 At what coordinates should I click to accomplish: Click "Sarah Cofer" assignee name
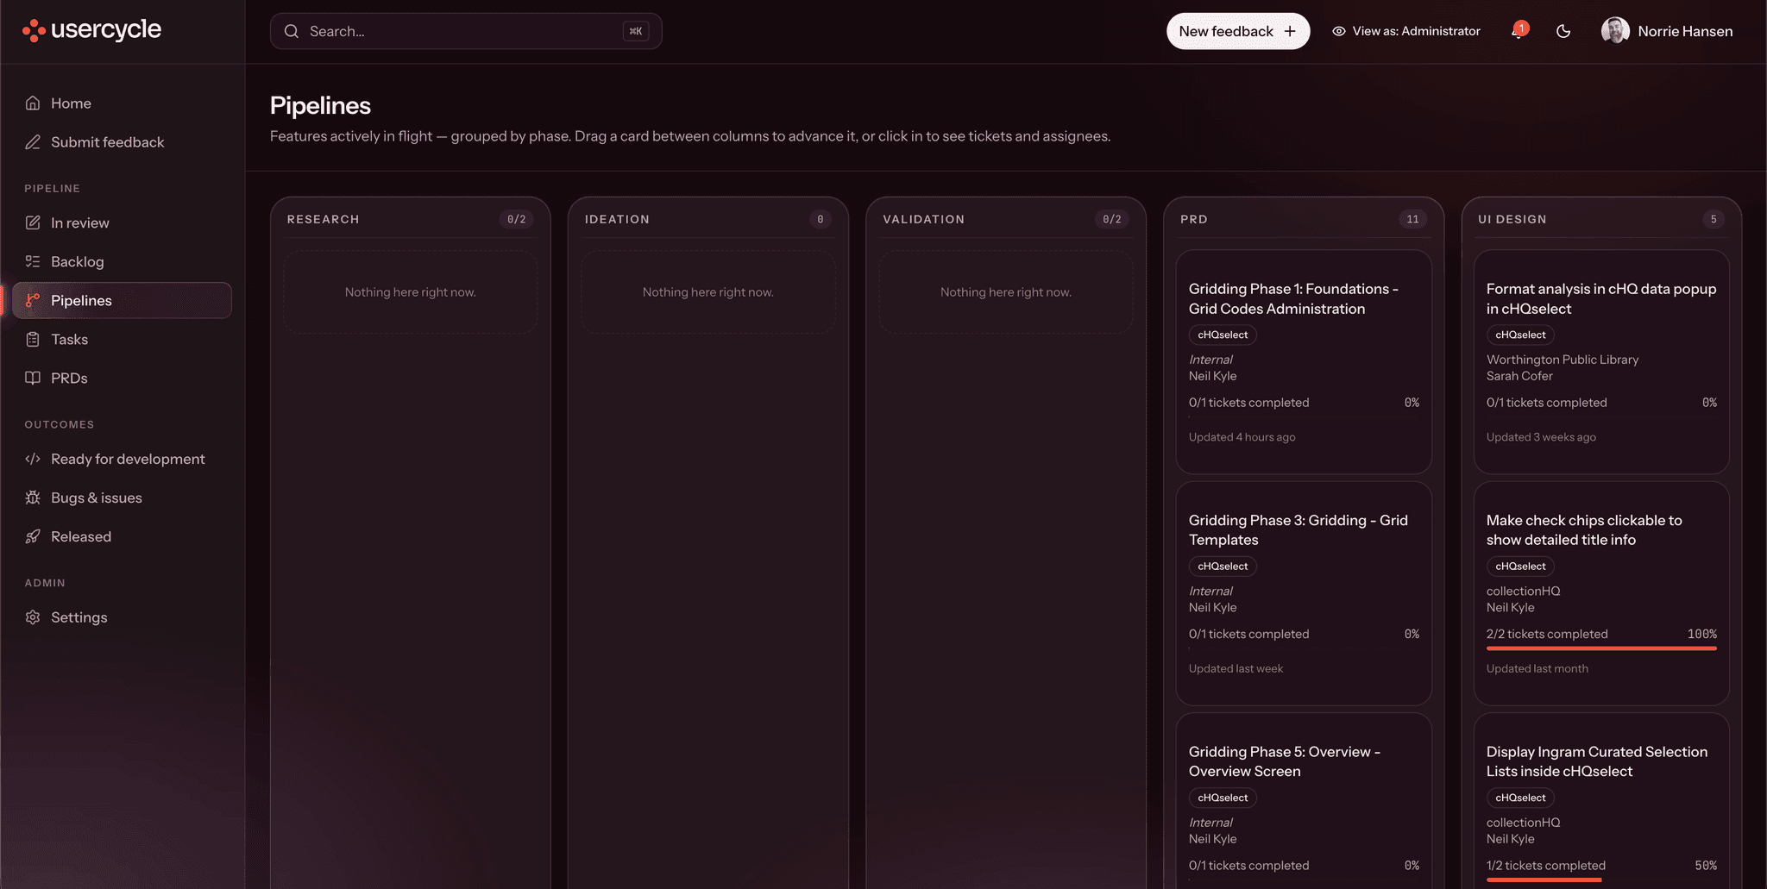tap(1519, 377)
